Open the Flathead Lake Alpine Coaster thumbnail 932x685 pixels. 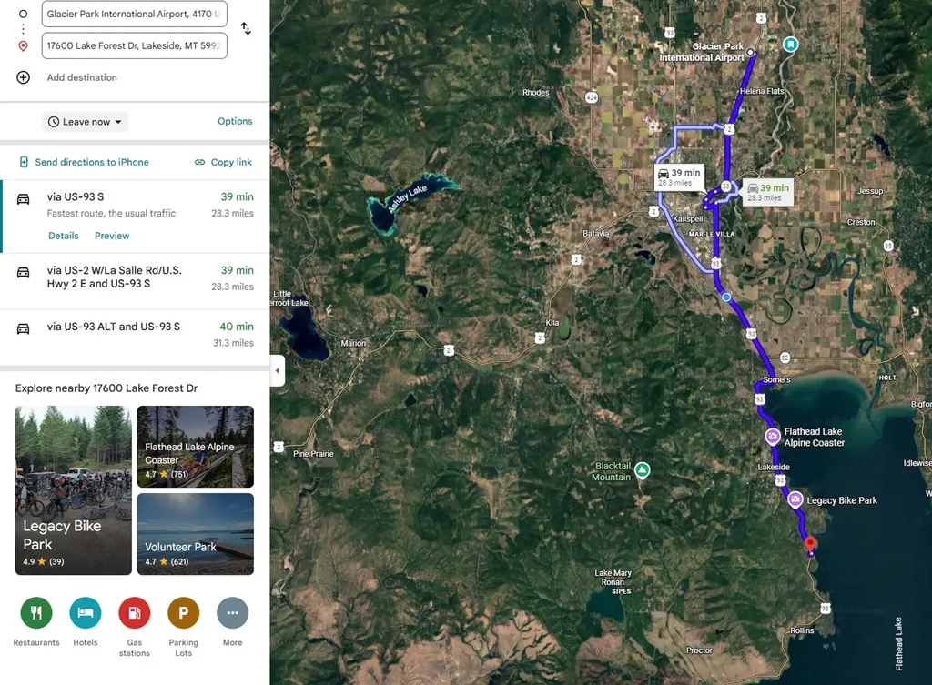pyautogui.click(x=196, y=447)
